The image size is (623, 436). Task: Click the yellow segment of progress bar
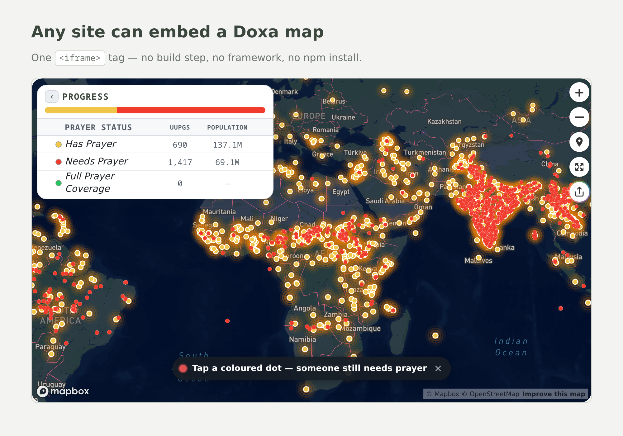tap(81, 110)
